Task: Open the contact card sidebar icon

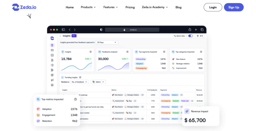Action: tap(52, 85)
